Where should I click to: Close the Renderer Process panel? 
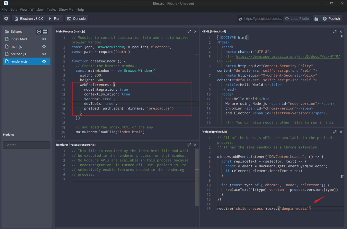tap(195, 145)
